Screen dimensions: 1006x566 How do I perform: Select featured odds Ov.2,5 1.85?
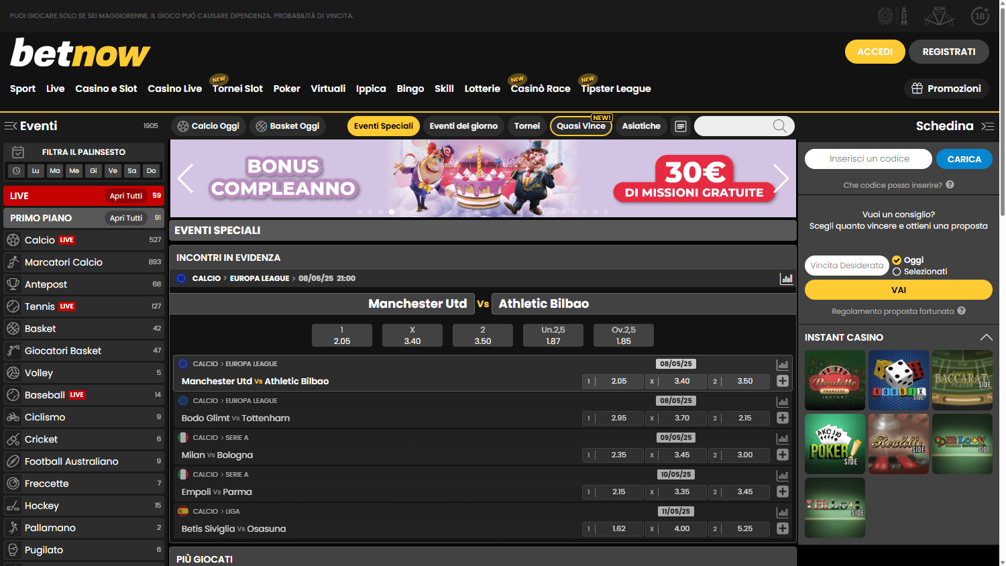click(624, 335)
